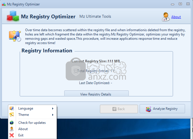The image size is (193, 139).
Task: Click the Back button
Action: tap(119, 109)
